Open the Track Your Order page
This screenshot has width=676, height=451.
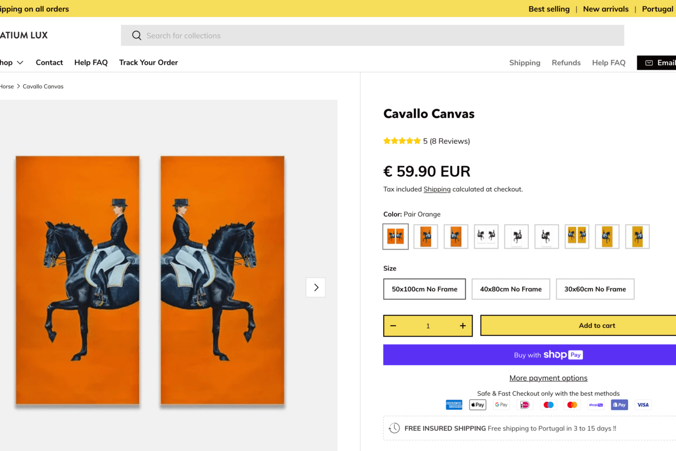click(x=148, y=62)
